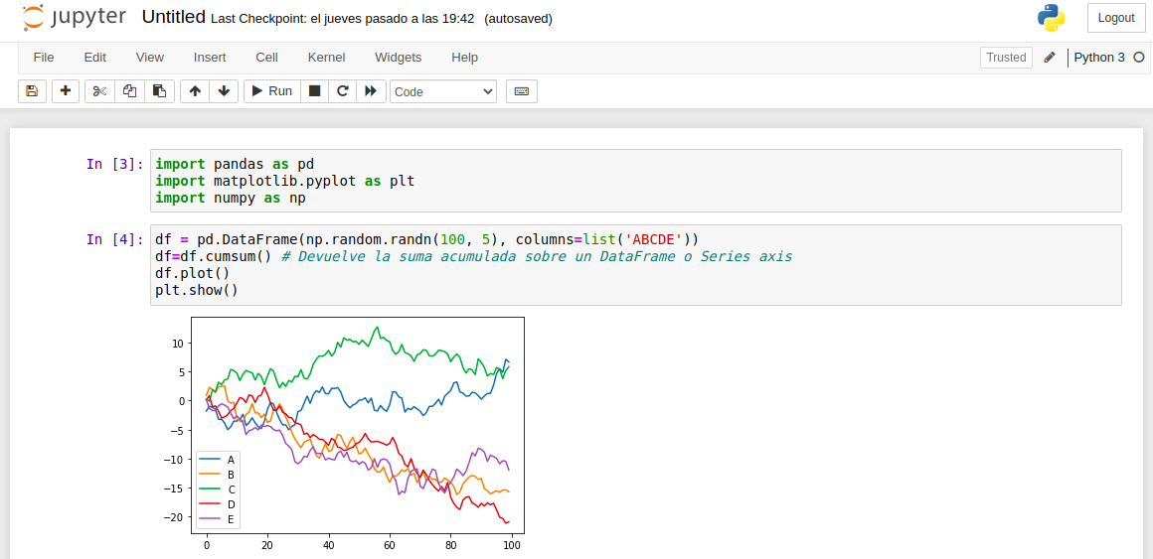The image size is (1153, 559).
Task: Move selected cell down arrow
Action: (x=224, y=91)
